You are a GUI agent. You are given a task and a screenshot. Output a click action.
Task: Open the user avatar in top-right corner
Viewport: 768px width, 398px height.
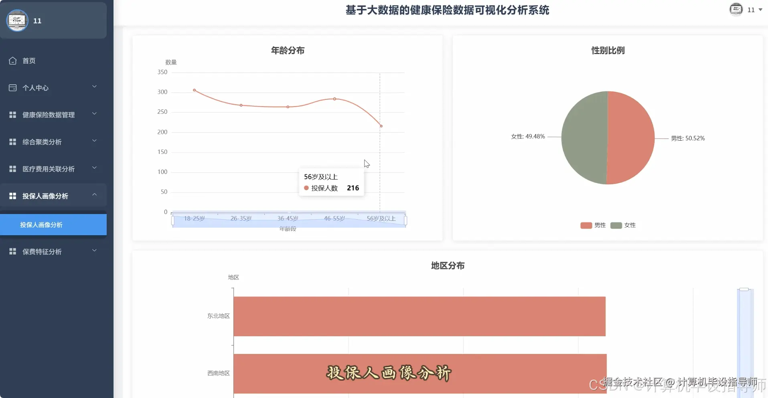(736, 9)
